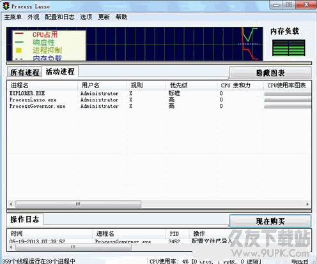Sort by 用户名 column header
Image resolution: width=317 pixels, height=264 pixels.
(x=102, y=85)
